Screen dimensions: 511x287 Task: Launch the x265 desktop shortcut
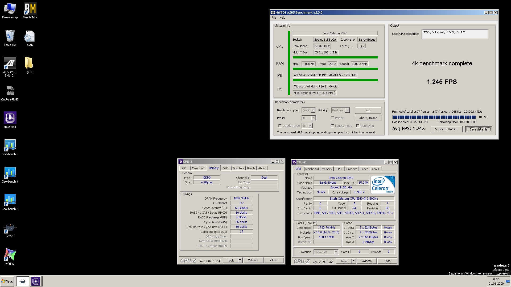coord(10,230)
